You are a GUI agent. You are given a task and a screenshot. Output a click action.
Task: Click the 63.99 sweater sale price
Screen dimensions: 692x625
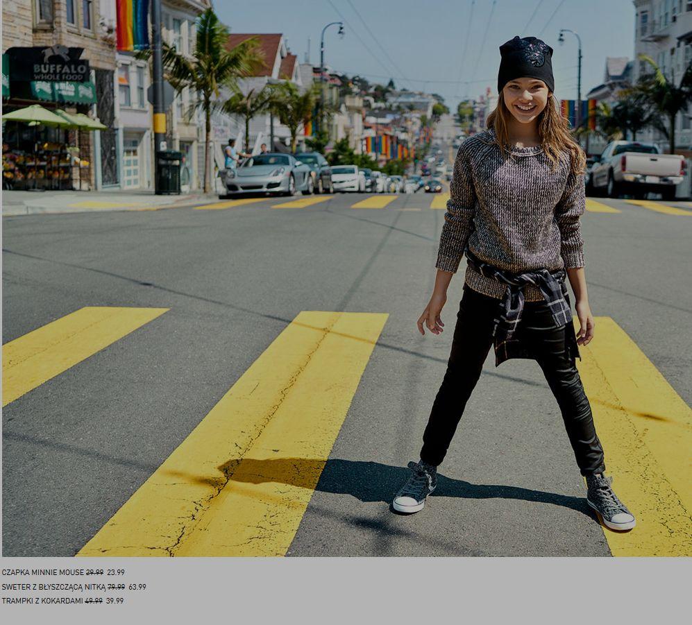tap(137, 587)
